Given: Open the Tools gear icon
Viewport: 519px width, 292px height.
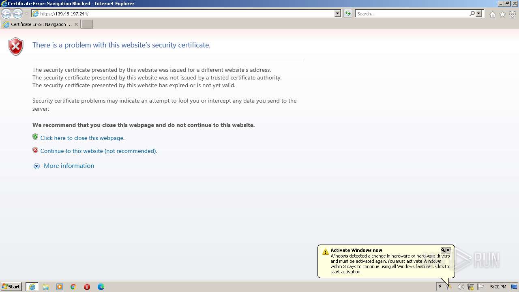Looking at the screenshot, I should pos(513,14).
